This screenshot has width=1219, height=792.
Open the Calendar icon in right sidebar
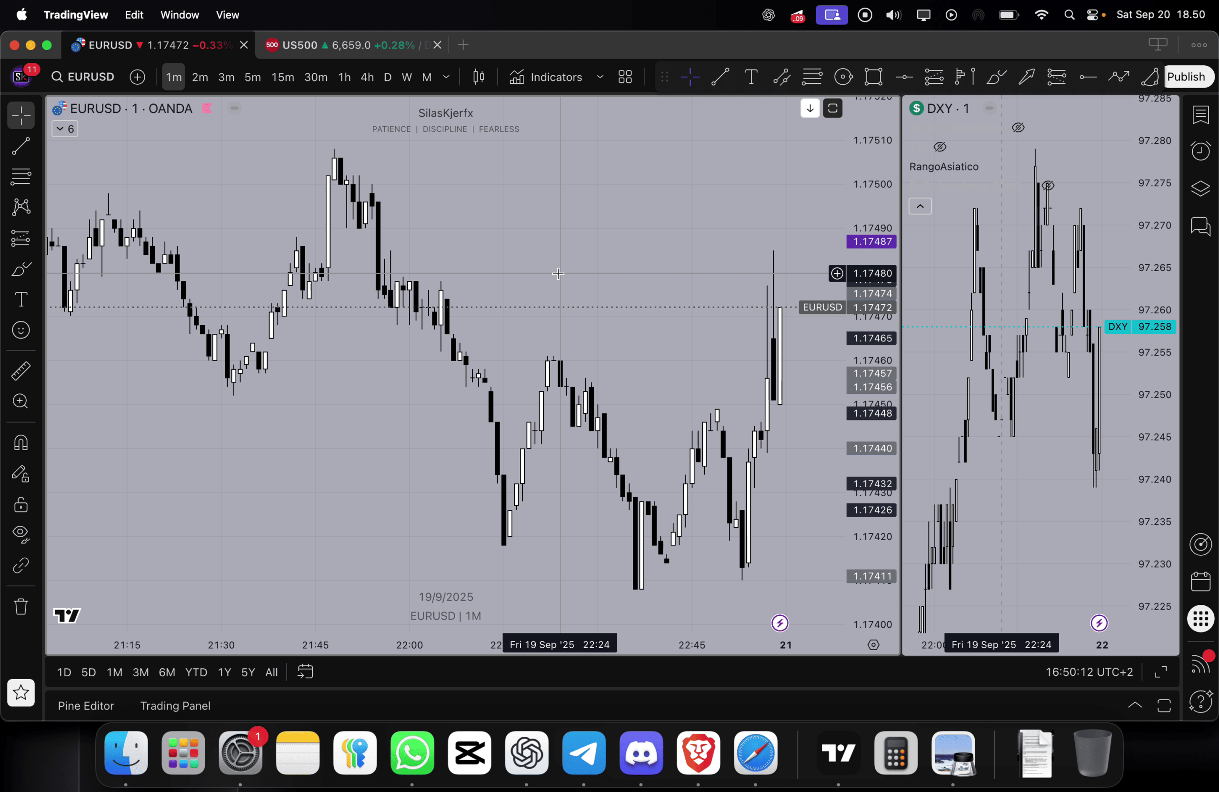[x=1200, y=582]
